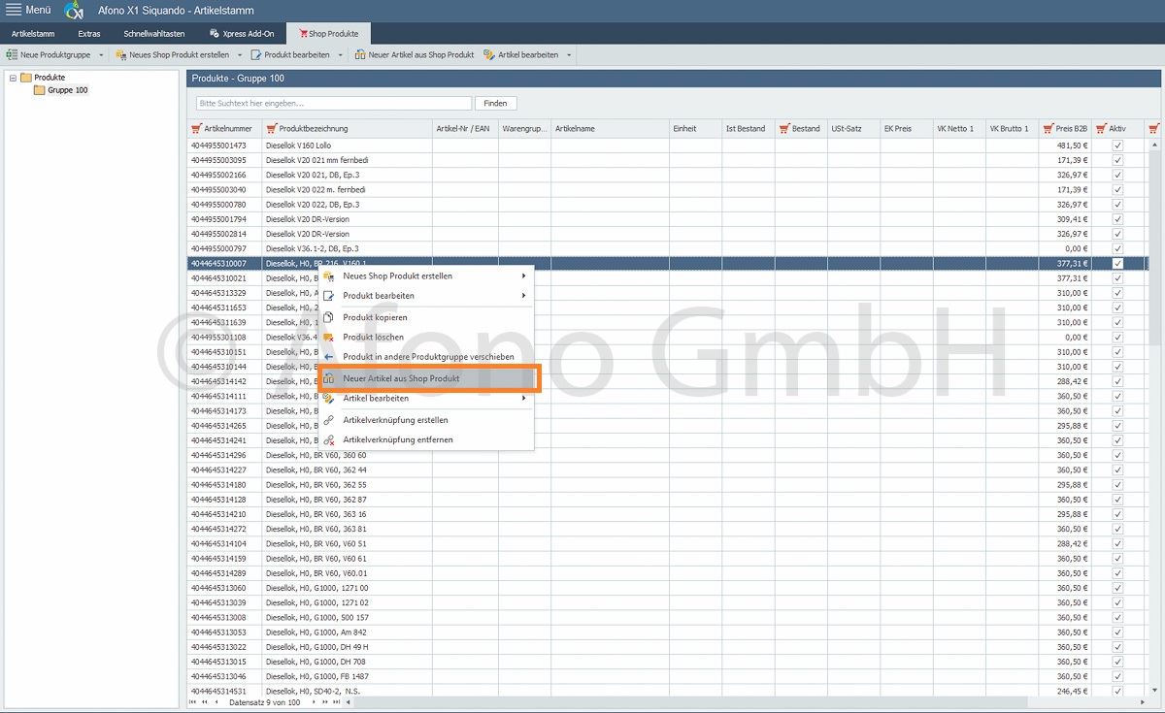Toggle Aktiv for article 4044955001794
Viewport: 1165px width, 713px height.
[1117, 219]
